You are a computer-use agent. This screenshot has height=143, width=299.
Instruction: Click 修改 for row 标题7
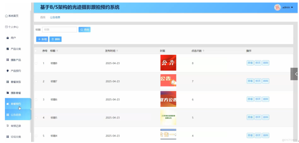(258, 81)
